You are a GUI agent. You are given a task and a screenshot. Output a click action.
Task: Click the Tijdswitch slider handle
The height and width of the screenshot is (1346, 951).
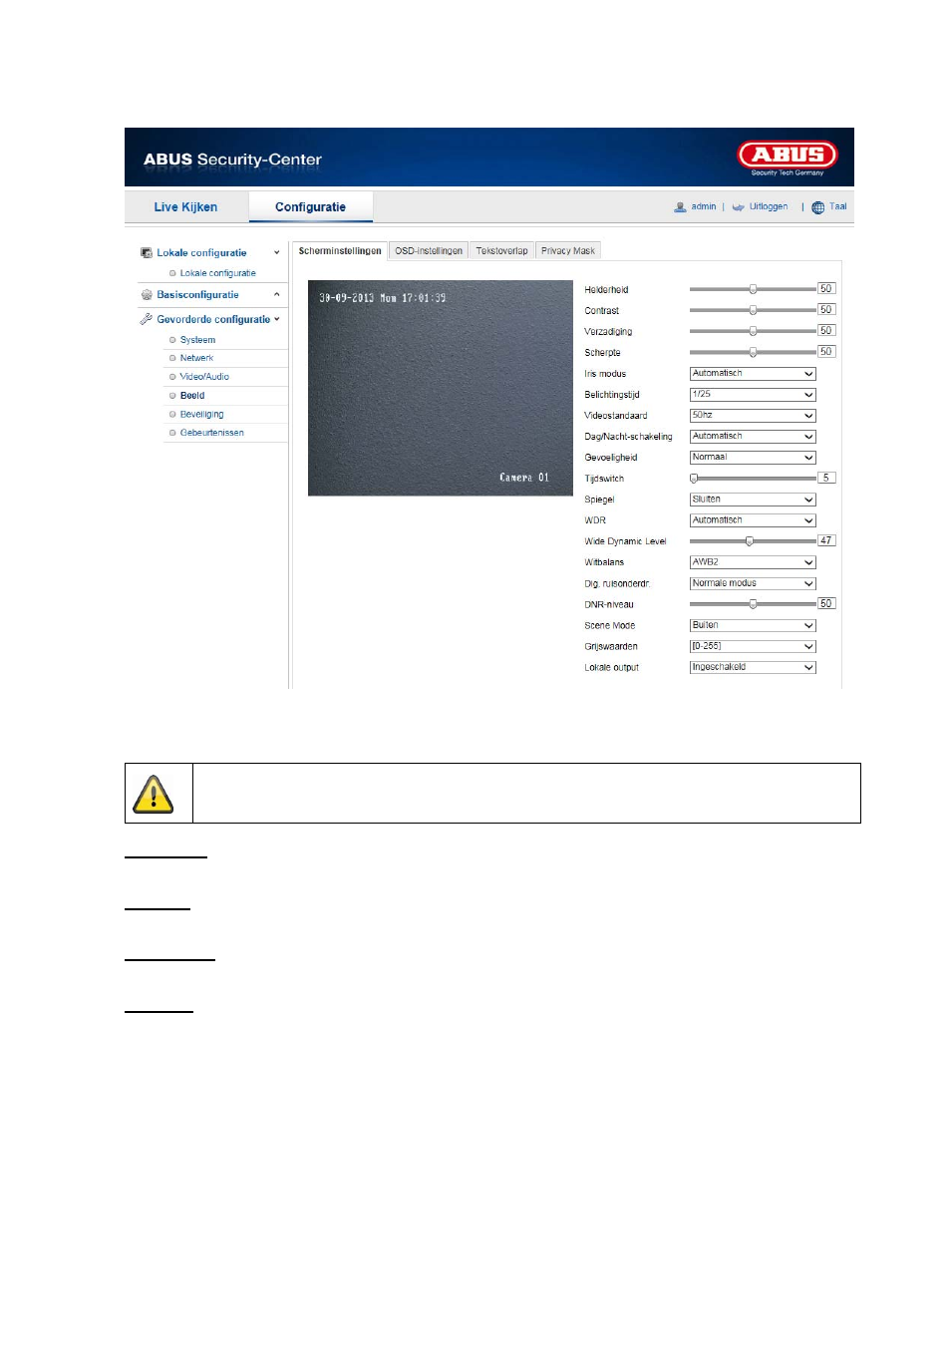(694, 479)
